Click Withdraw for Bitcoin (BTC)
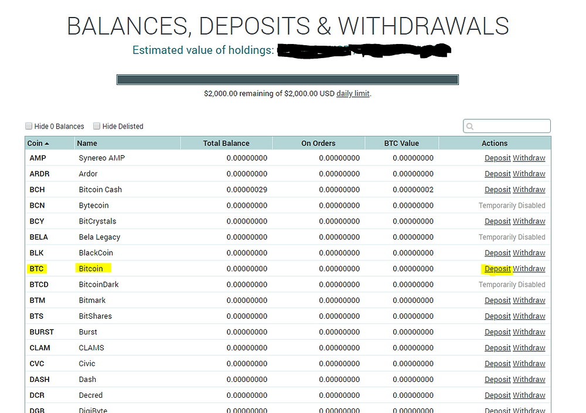Viewport: 586px width, 413px height. (x=529, y=269)
